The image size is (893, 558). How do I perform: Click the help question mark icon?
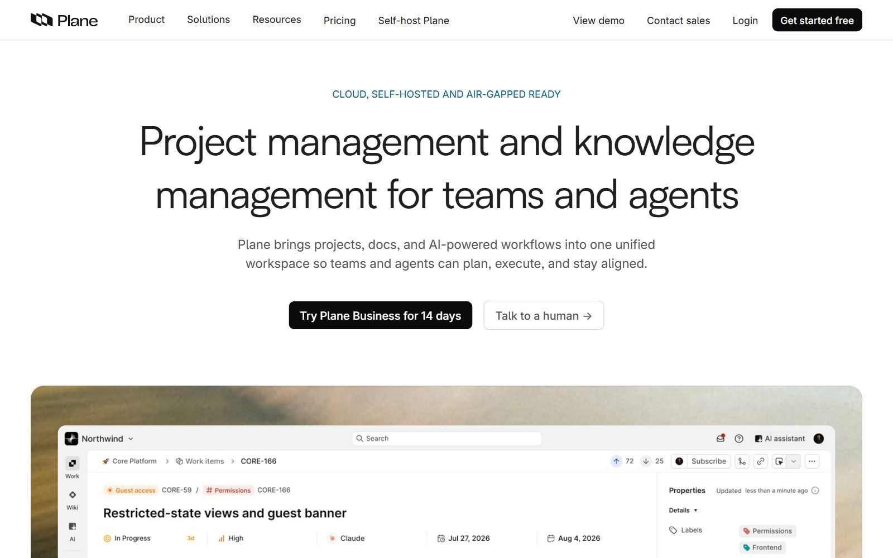739,439
